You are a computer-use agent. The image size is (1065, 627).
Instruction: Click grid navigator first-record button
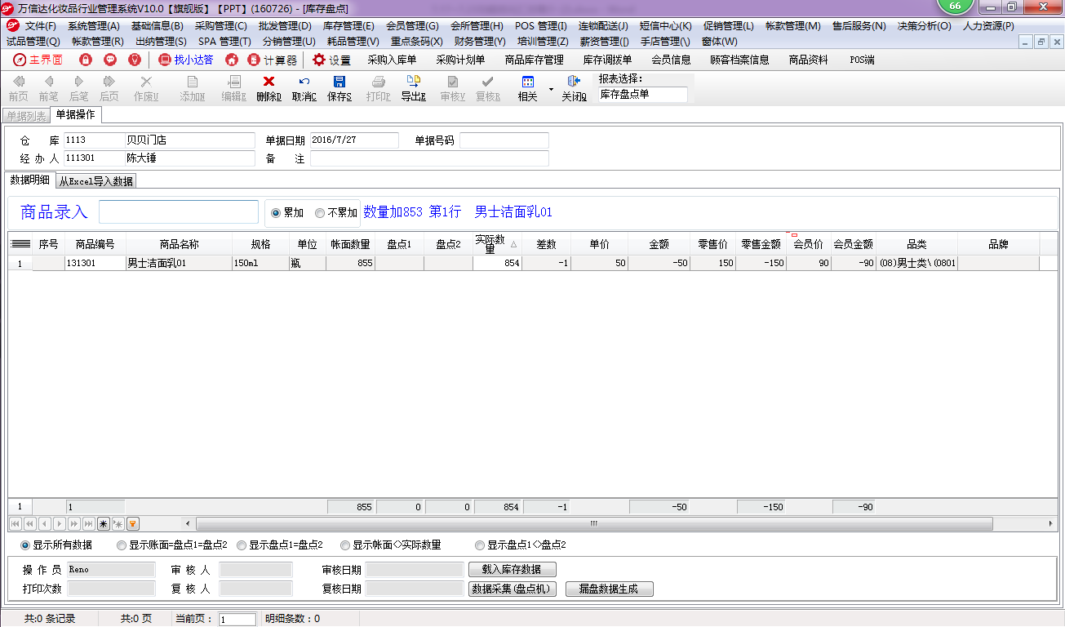(x=16, y=523)
